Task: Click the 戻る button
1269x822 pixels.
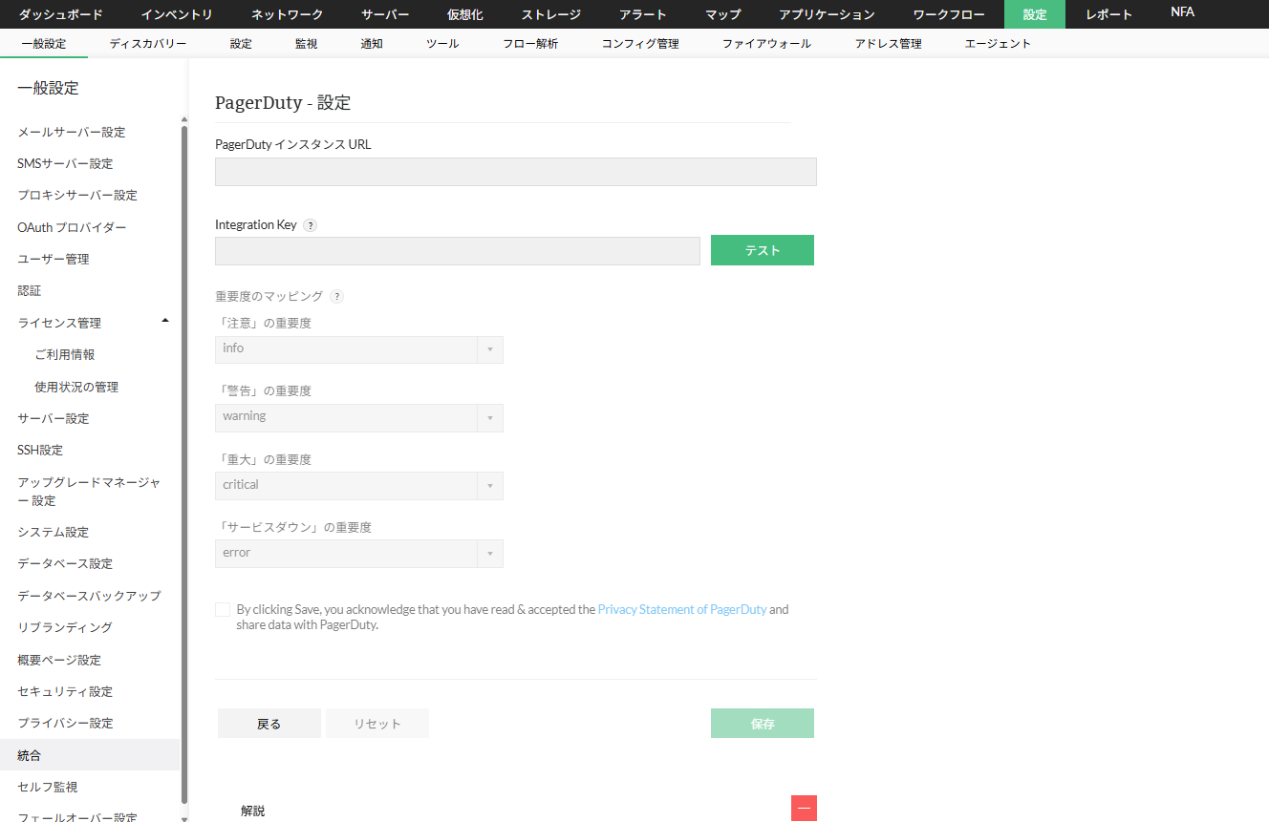Action: [269, 724]
